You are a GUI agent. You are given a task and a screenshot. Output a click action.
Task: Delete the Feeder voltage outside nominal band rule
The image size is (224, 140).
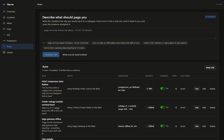pyautogui.click(x=212, y=107)
